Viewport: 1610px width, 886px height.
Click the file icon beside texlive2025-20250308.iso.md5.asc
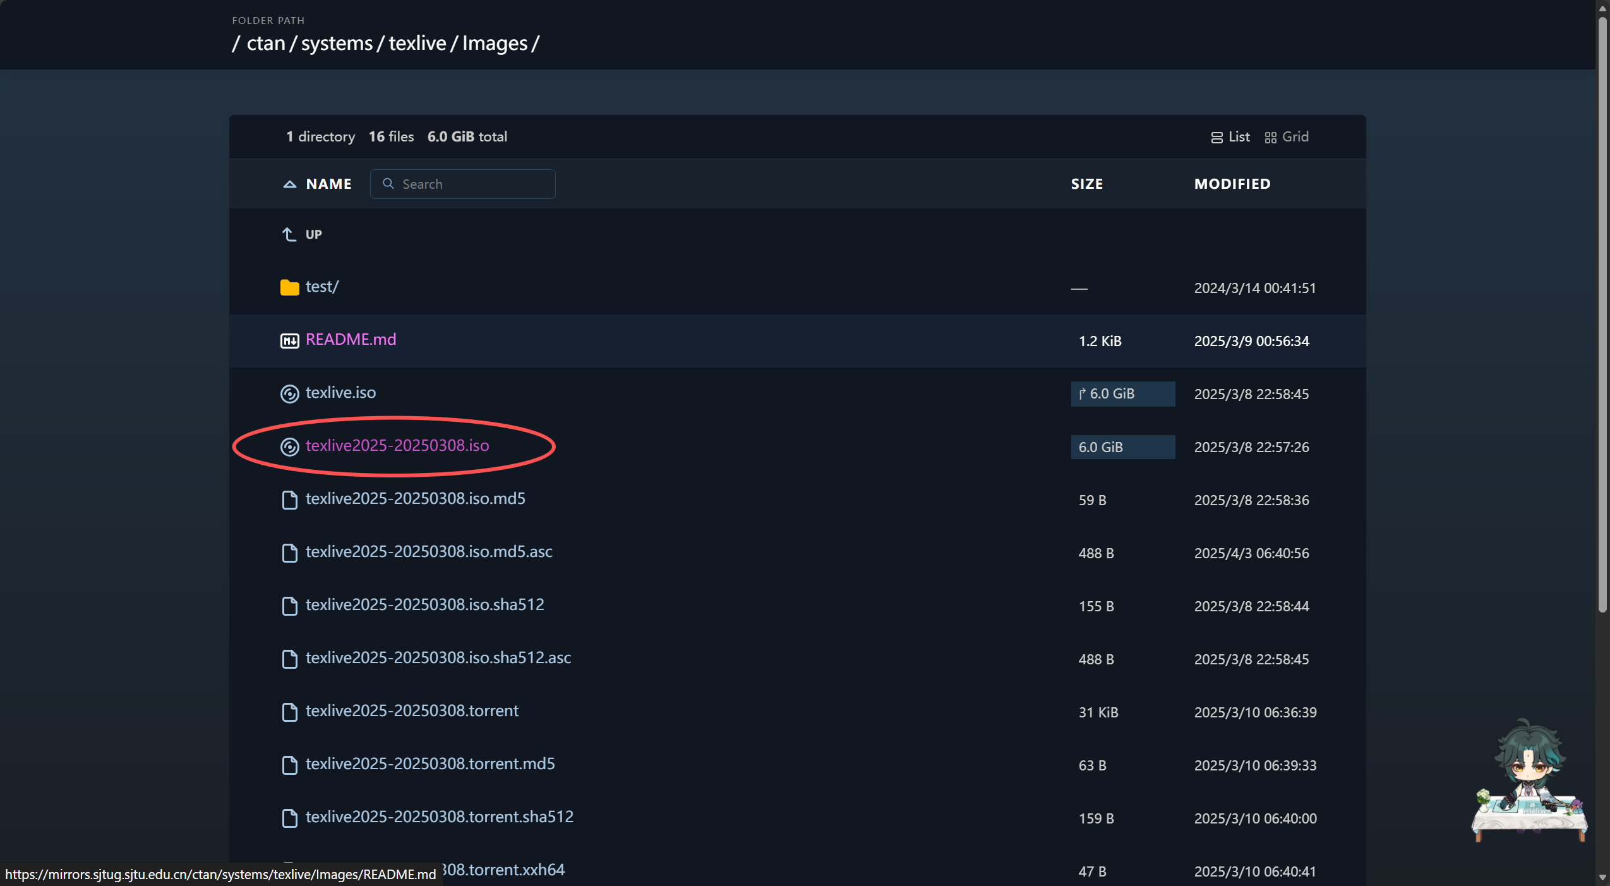coord(290,553)
